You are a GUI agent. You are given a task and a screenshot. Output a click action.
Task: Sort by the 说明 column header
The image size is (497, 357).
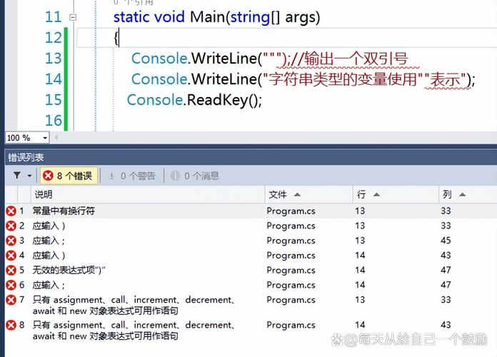pos(148,194)
